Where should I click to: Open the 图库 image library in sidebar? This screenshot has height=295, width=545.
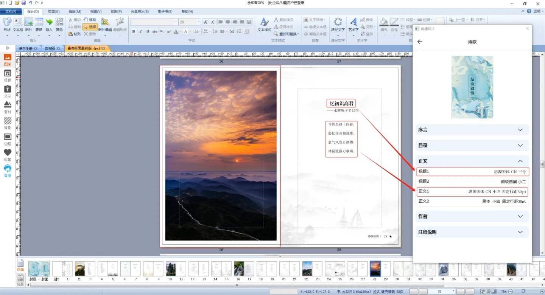(7, 60)
